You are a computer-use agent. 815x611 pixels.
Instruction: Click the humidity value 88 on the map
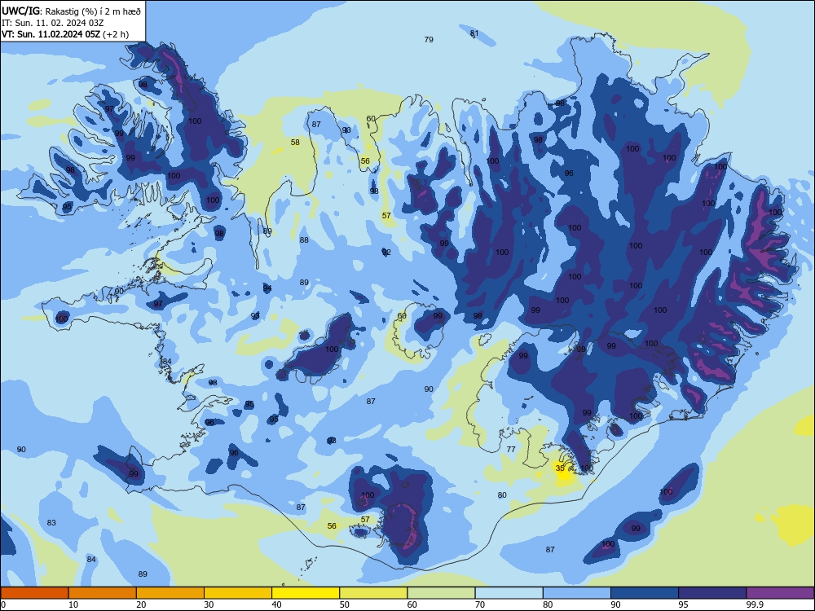click(304, 240)
